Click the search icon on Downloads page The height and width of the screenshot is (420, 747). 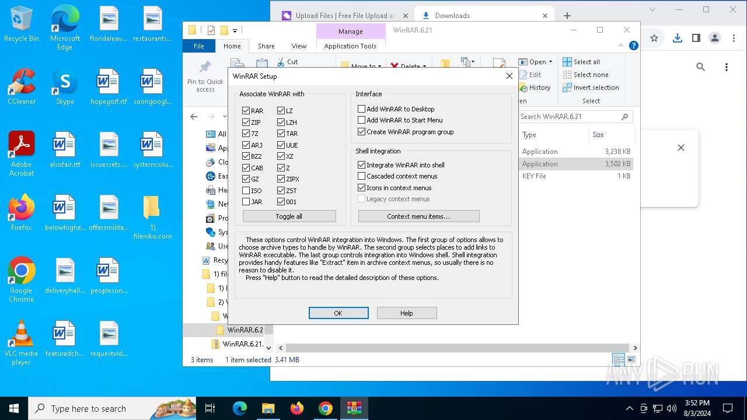[x=701, y=67]
